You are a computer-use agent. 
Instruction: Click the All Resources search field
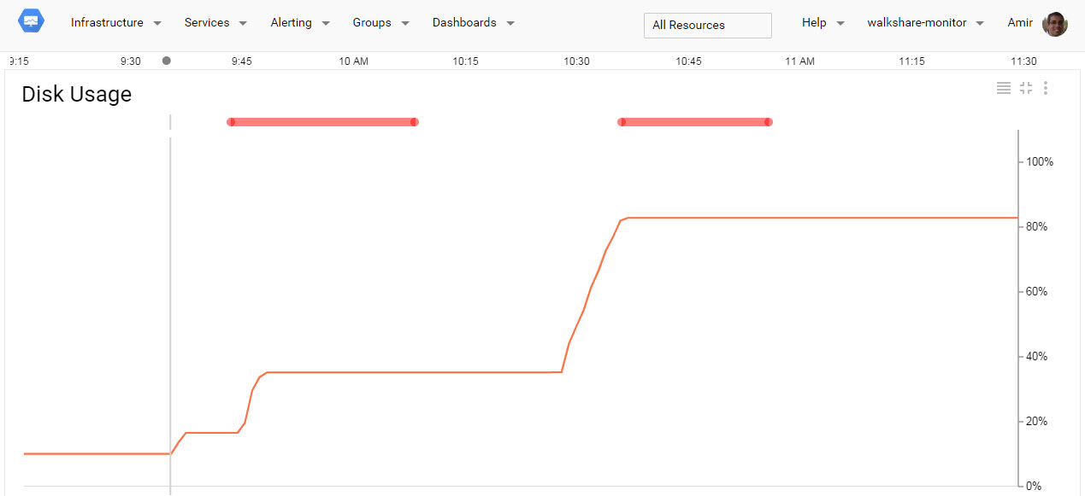tap(708, 26)
